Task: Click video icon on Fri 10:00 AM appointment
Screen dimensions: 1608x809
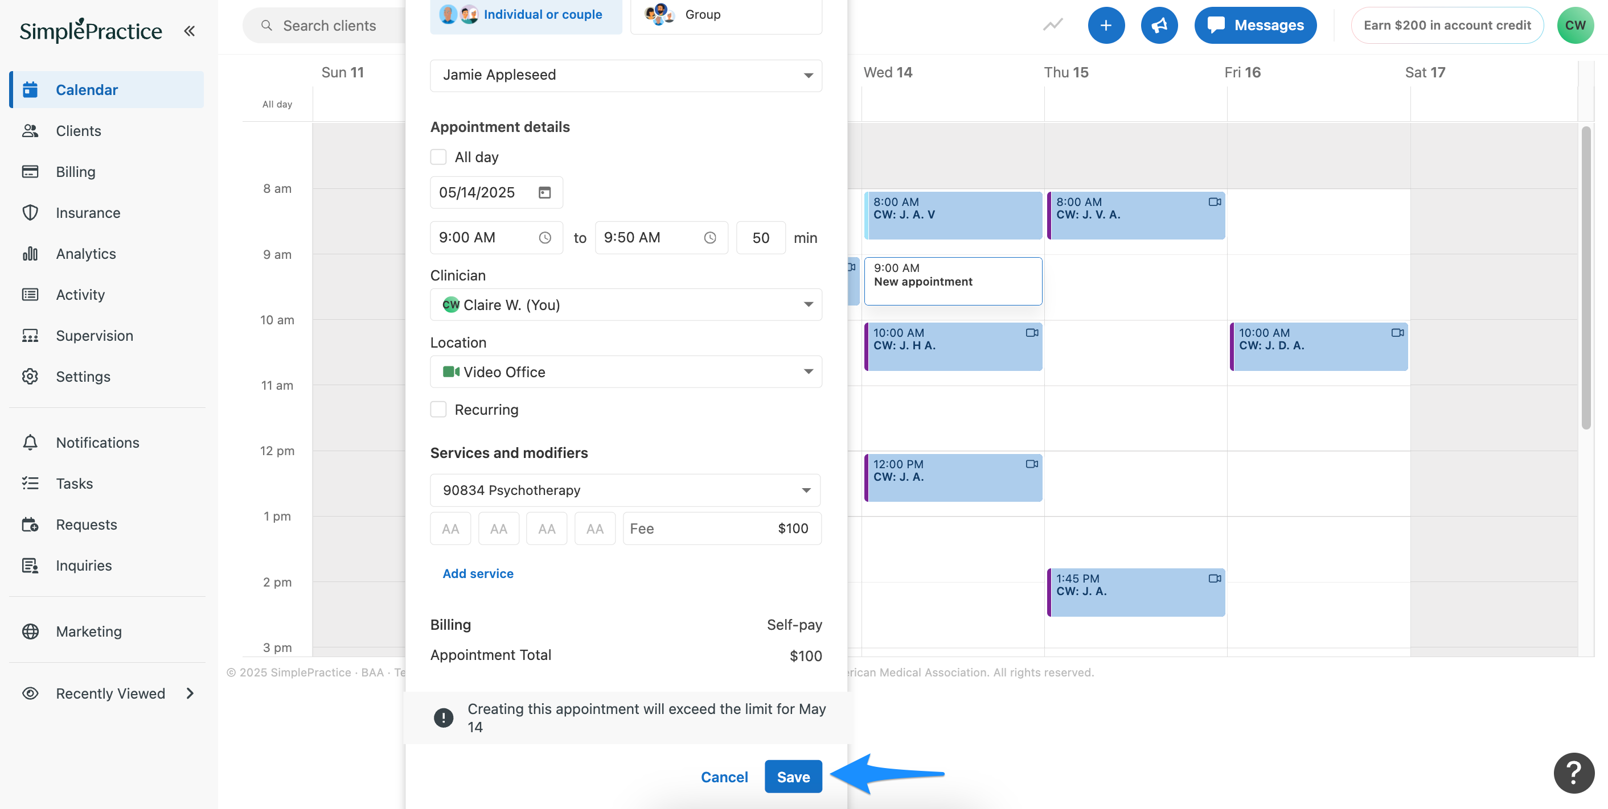Action: click(1397, 332)
